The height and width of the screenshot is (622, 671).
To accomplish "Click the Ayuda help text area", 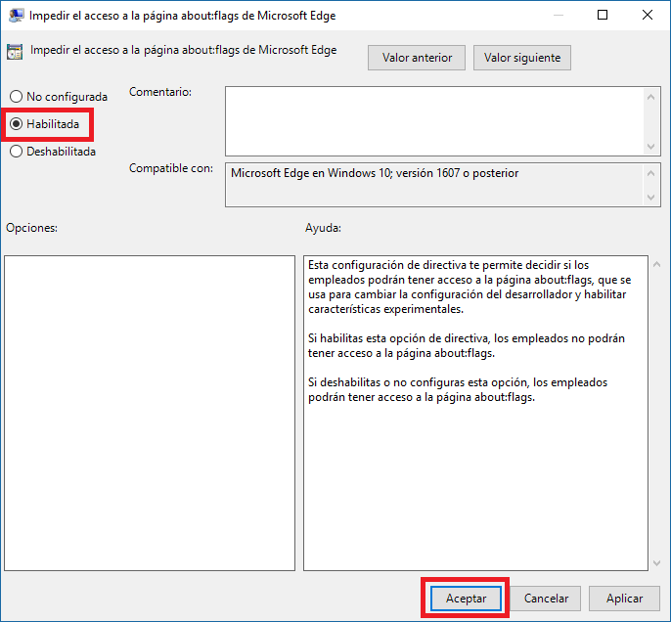I will 475,414.
